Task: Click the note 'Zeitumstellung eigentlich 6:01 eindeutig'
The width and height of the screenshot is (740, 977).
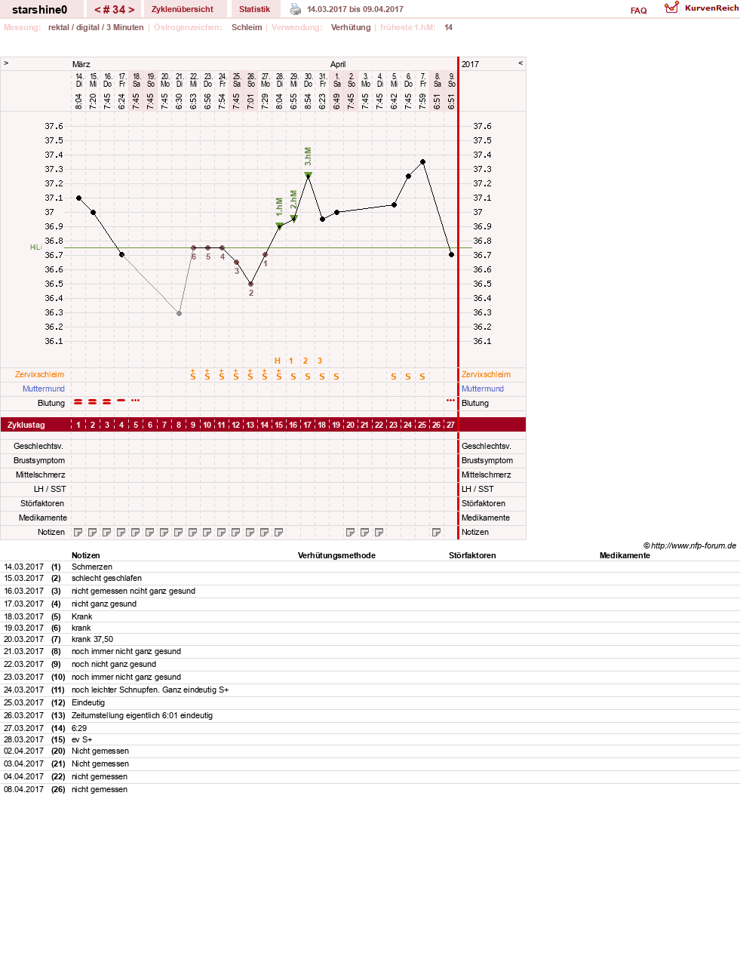Action: click(142, 715)
